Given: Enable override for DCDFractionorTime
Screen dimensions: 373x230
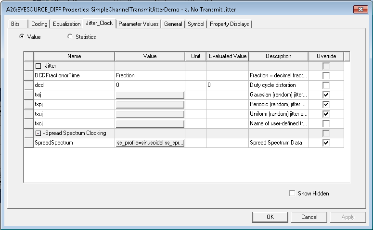Looking at the screenshot, I should pyautogui.click(x=326, y=76).
